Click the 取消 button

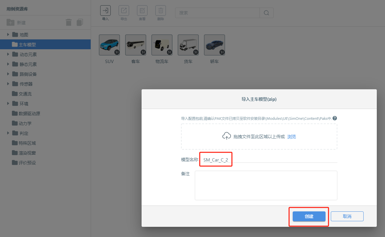[347, 216]
